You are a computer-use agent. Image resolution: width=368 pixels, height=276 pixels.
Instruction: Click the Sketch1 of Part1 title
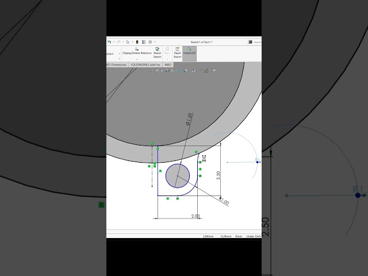coord(202,42)
